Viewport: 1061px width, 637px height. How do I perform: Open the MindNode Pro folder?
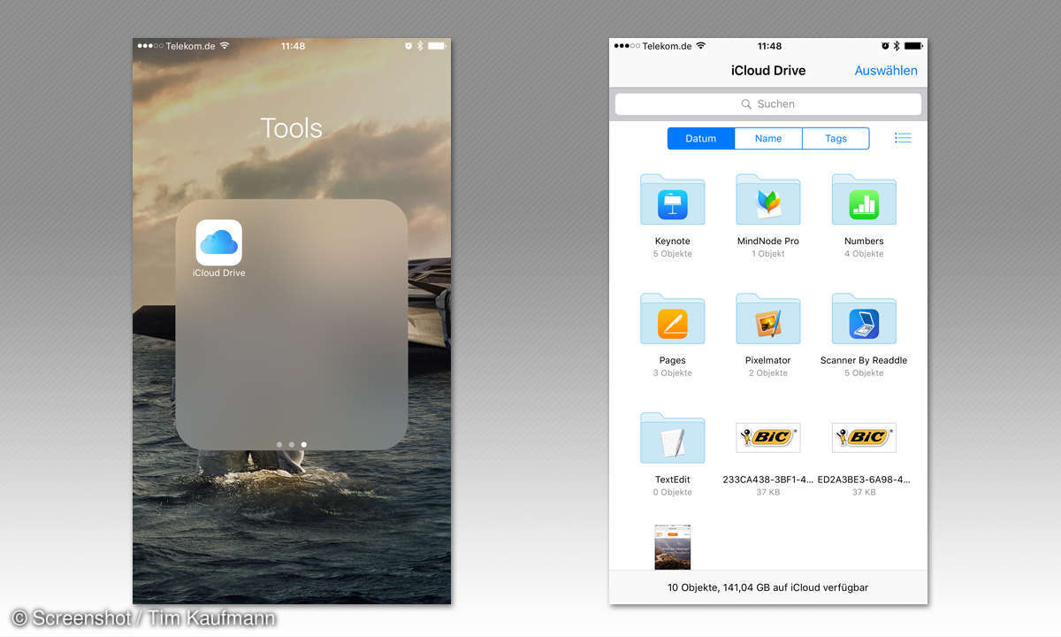[x=768, y=200]
